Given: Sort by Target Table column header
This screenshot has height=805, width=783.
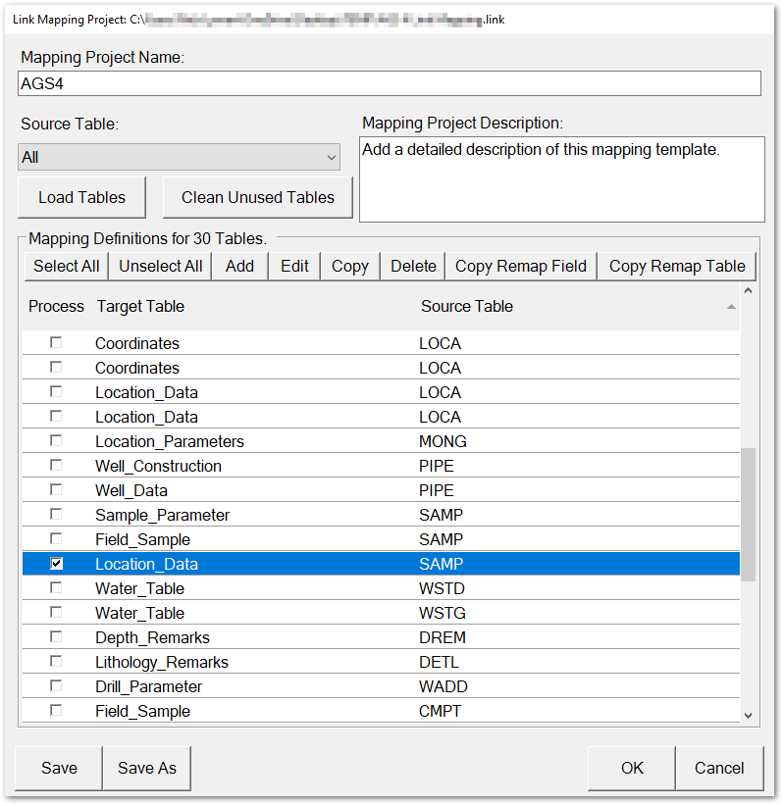Looking at the screenshot, I should [140, 307].
